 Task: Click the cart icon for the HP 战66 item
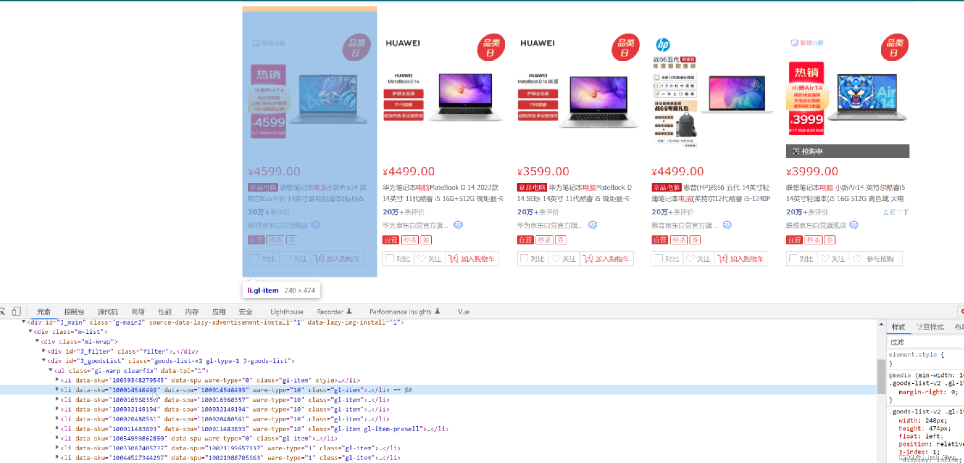(x=722, y=258)
